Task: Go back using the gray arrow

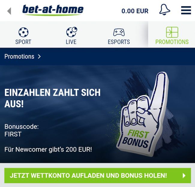Action: coord(9,11)
